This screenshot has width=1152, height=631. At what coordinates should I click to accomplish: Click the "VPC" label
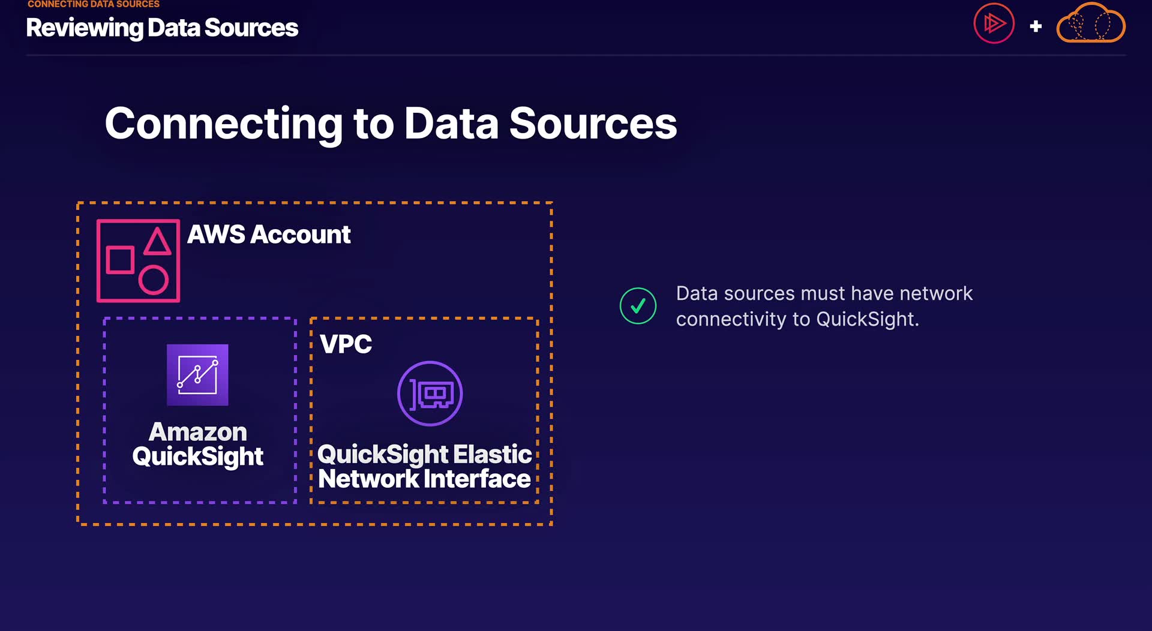pos(346,344)
